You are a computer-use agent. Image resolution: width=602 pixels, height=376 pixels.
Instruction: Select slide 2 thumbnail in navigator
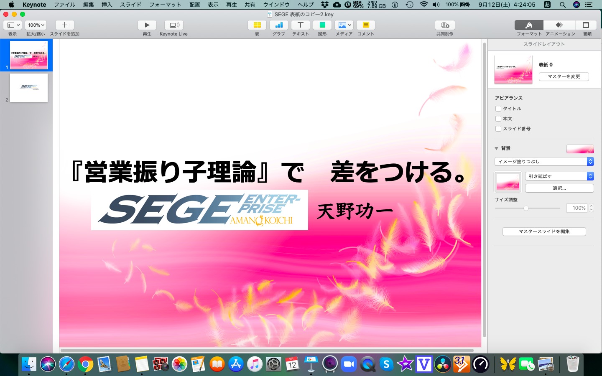point(29,88)
